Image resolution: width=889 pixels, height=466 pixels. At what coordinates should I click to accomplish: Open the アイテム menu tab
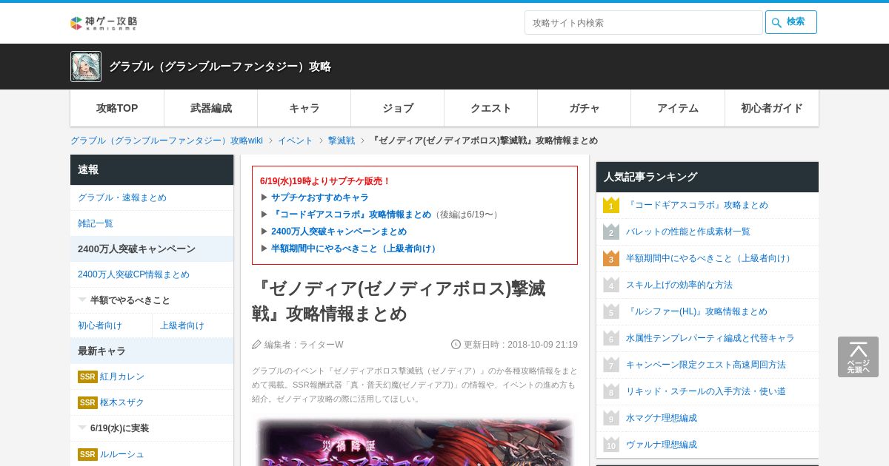click(678, 108)
